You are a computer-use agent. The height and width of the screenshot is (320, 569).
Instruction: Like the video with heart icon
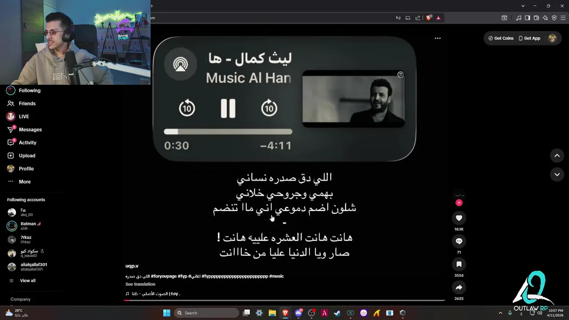tap(459, 218)
